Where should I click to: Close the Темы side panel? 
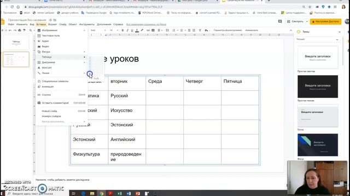click(x=340, y=32)
